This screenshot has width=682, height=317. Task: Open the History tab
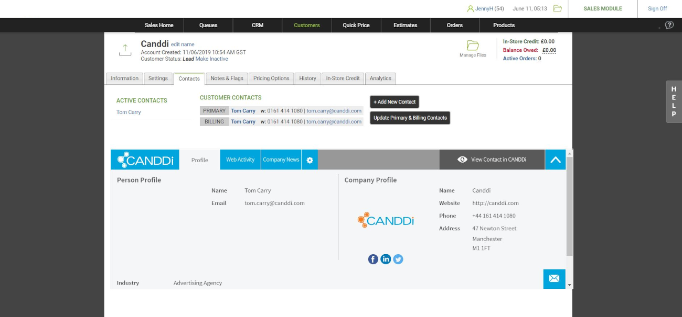pyautogui.click(x=307, y=78)
